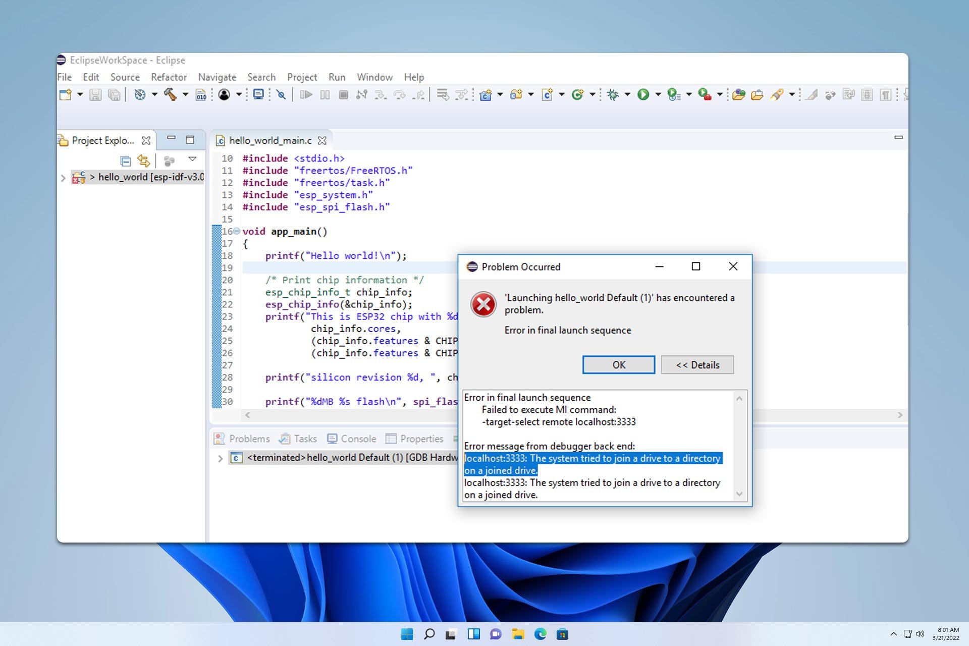Click the Details button to expand error
969x646 pixels.
point(697,364)
